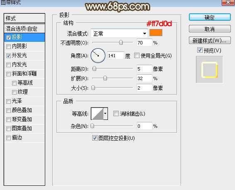Click the angle dial control

(x=98, y=56)
